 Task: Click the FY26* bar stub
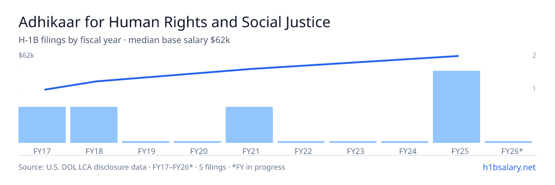coord(508,142)
